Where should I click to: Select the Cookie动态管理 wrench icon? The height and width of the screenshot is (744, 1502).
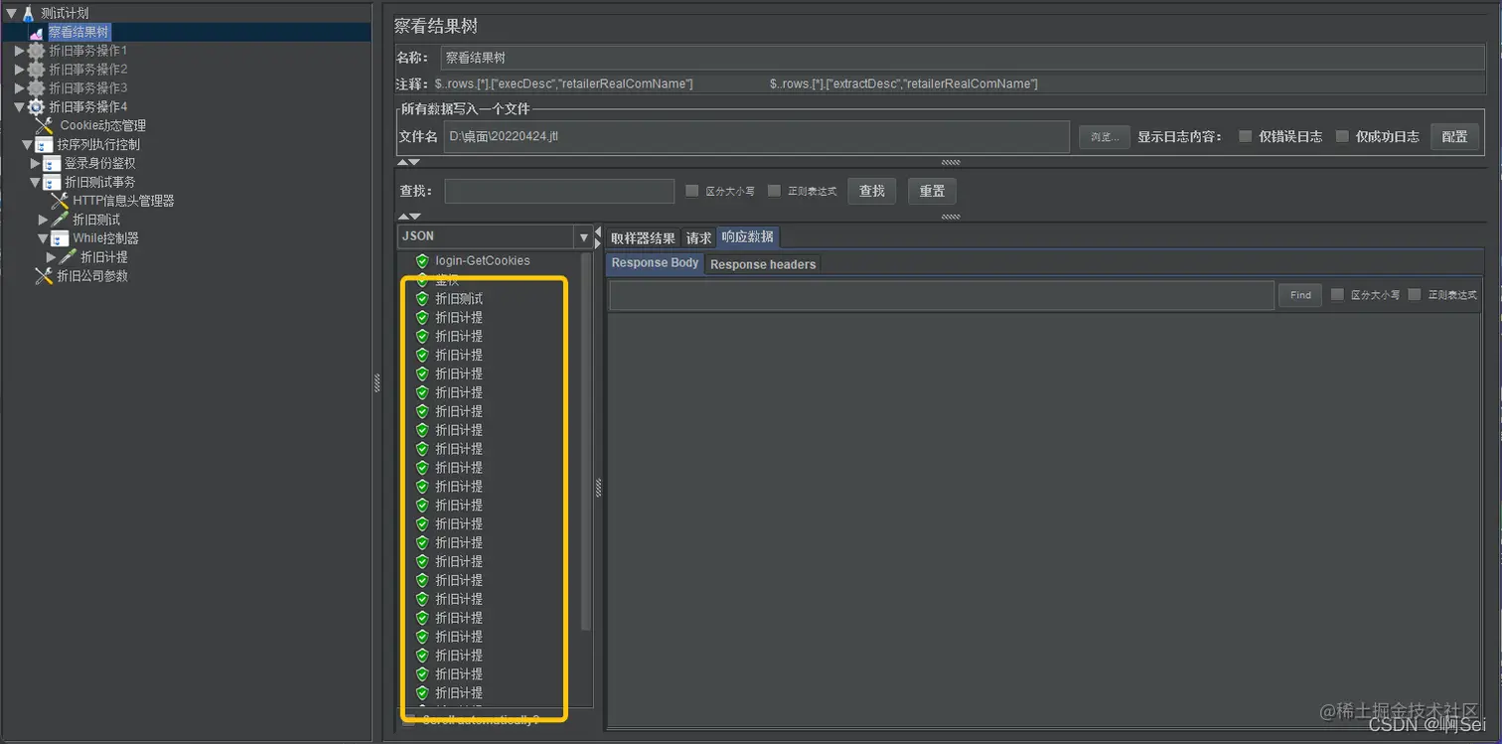coord(45,126)
